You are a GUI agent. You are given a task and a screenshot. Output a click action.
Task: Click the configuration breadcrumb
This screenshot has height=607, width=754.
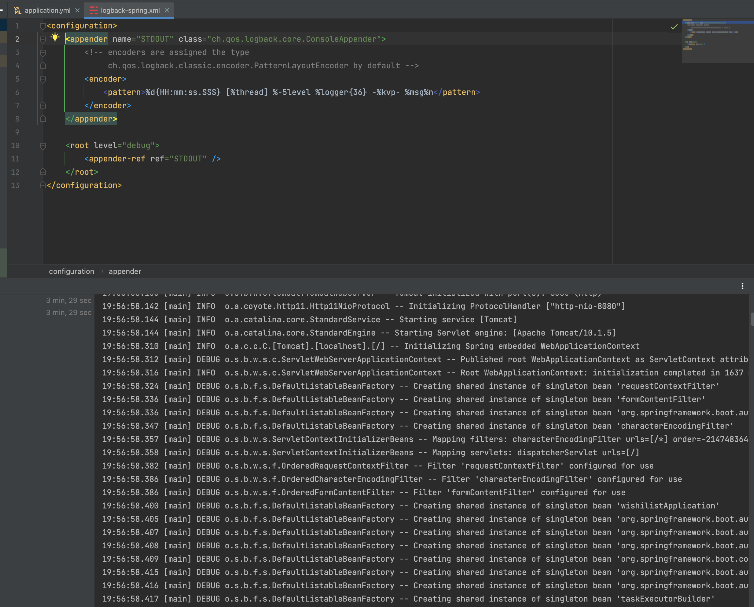point(71,271)
